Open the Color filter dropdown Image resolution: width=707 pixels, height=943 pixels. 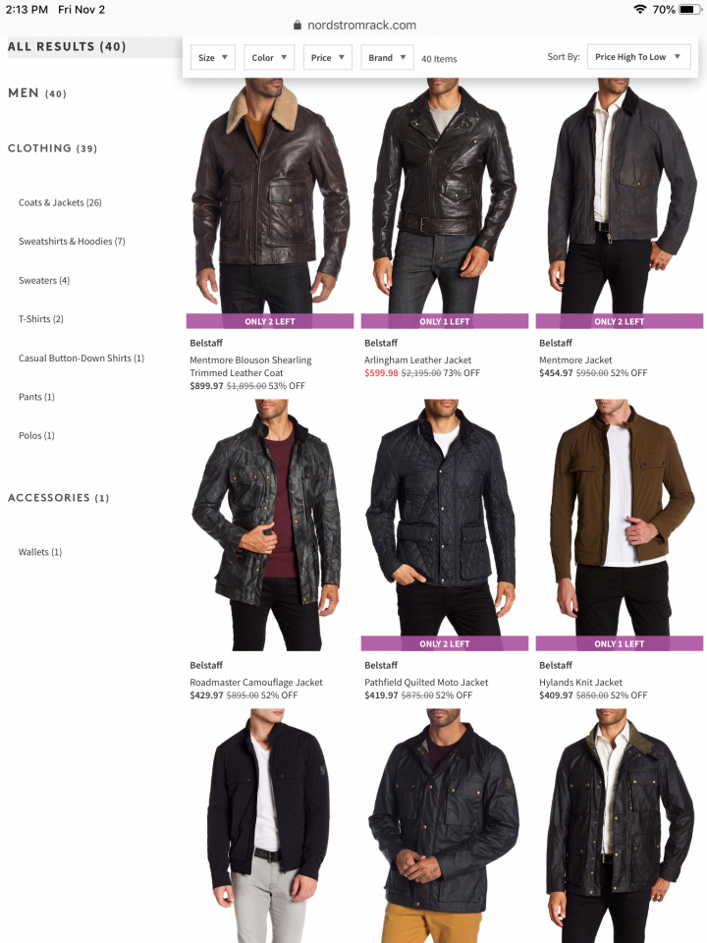(x=269, y=58)
